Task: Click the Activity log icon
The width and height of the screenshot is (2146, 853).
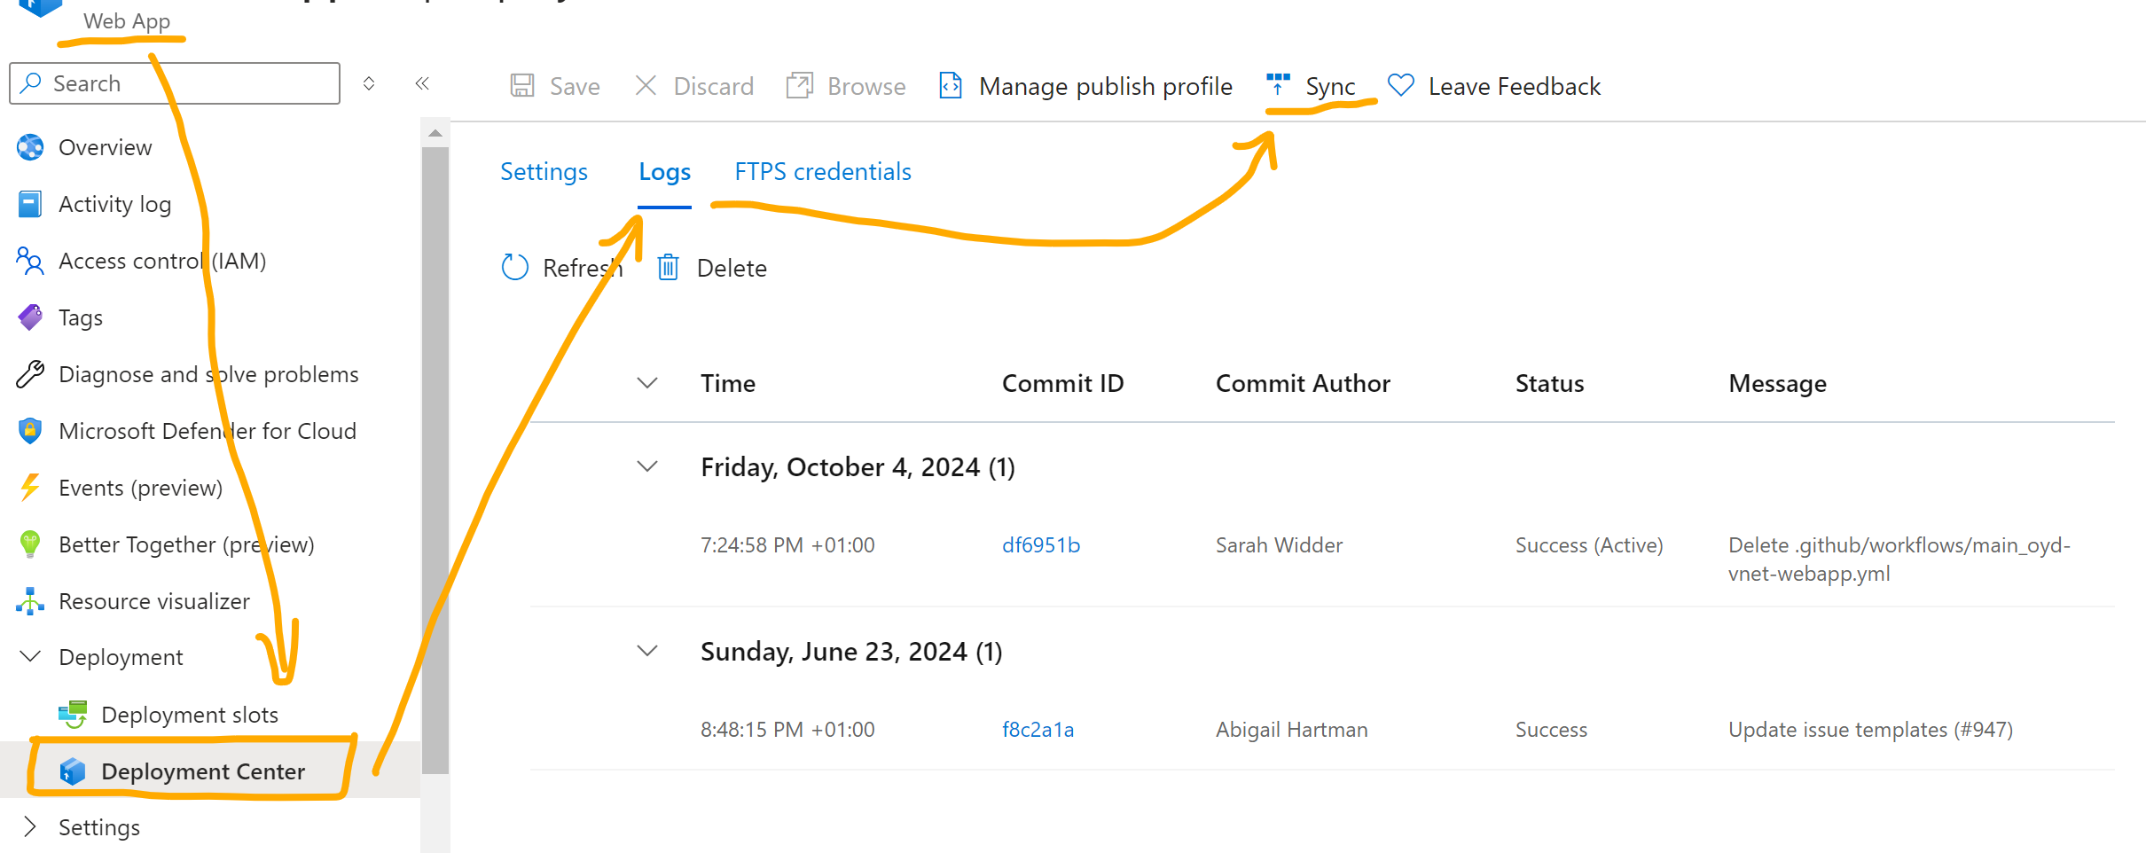Action: [x=30, y=204]
